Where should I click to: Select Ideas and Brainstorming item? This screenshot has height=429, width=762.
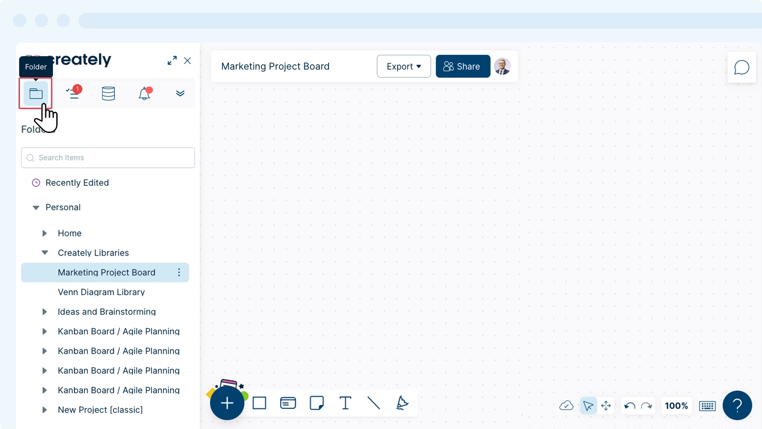(107, 312)
